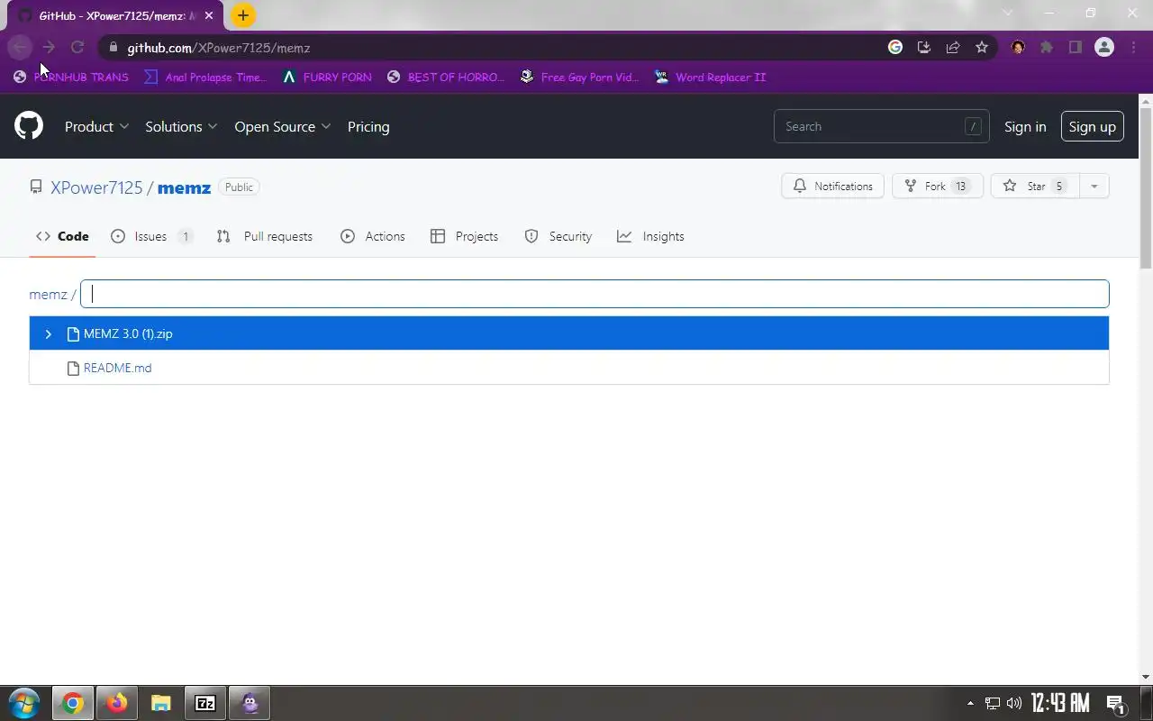Launch Firefox from the taskbar
1153x721 pixels.
117,703
